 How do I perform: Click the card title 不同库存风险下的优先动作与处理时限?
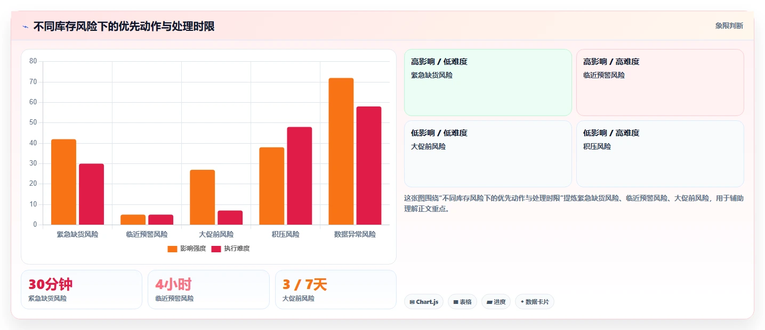point(124,26)
